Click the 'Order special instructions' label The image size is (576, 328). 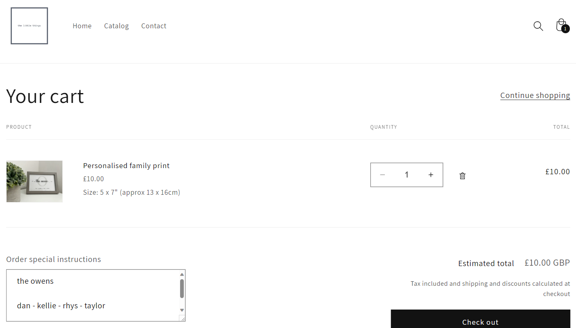(54, 260)
